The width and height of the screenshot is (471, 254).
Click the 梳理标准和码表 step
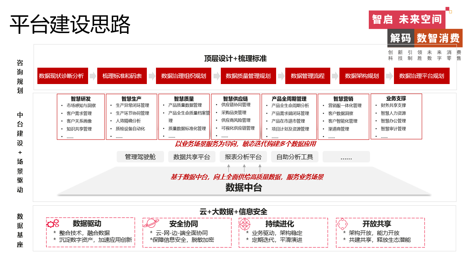(x=122, y=76)
